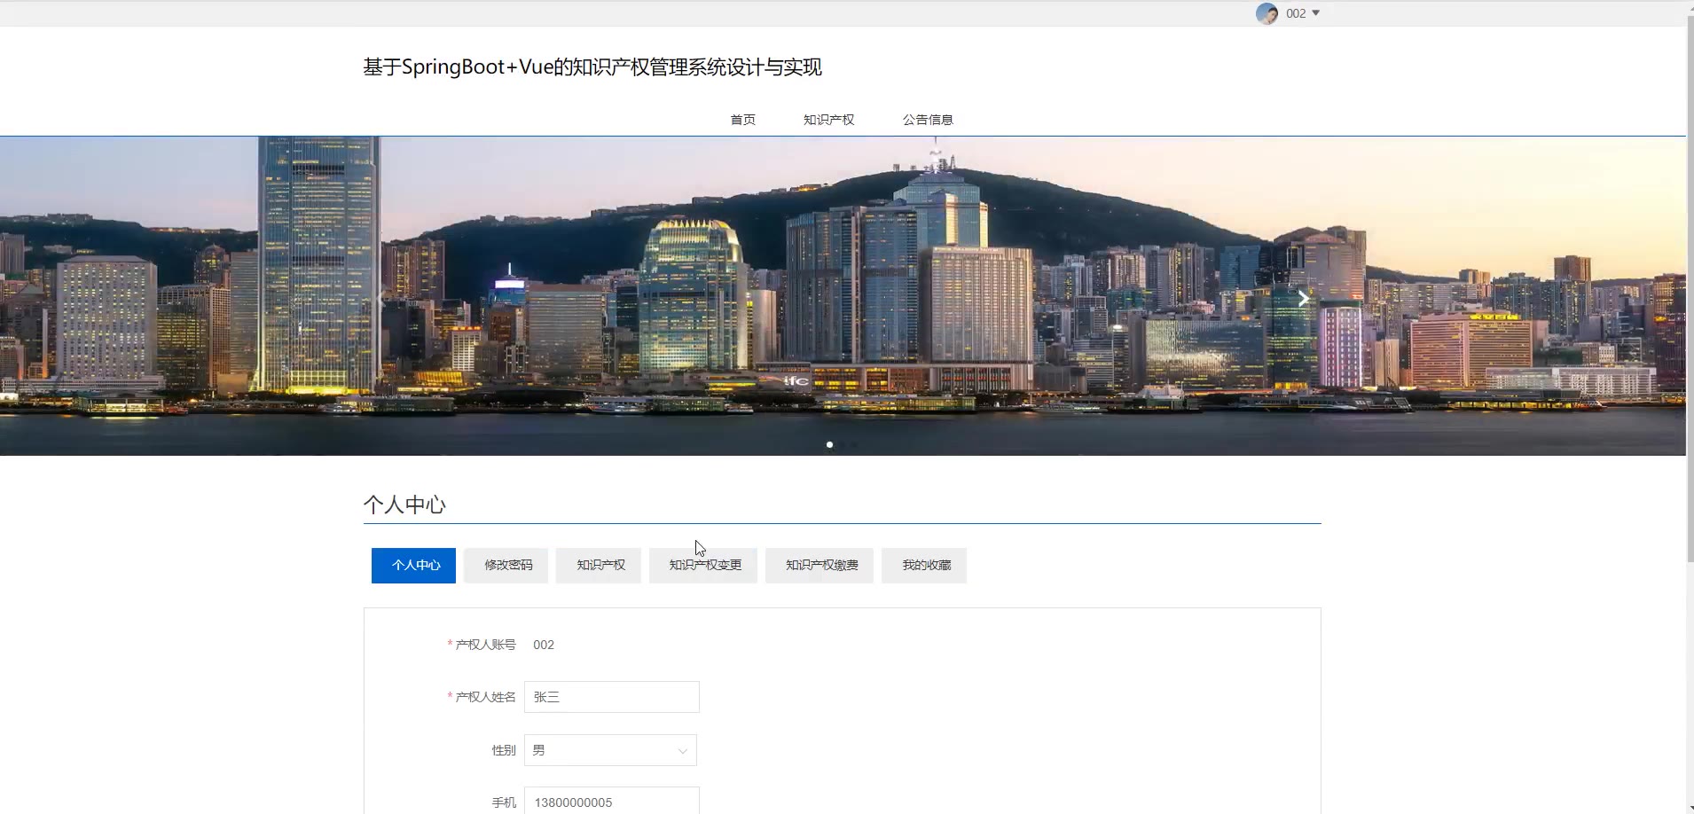Switch to the 我的收藏 tab

pyautogui.click(x=924, y=566)
